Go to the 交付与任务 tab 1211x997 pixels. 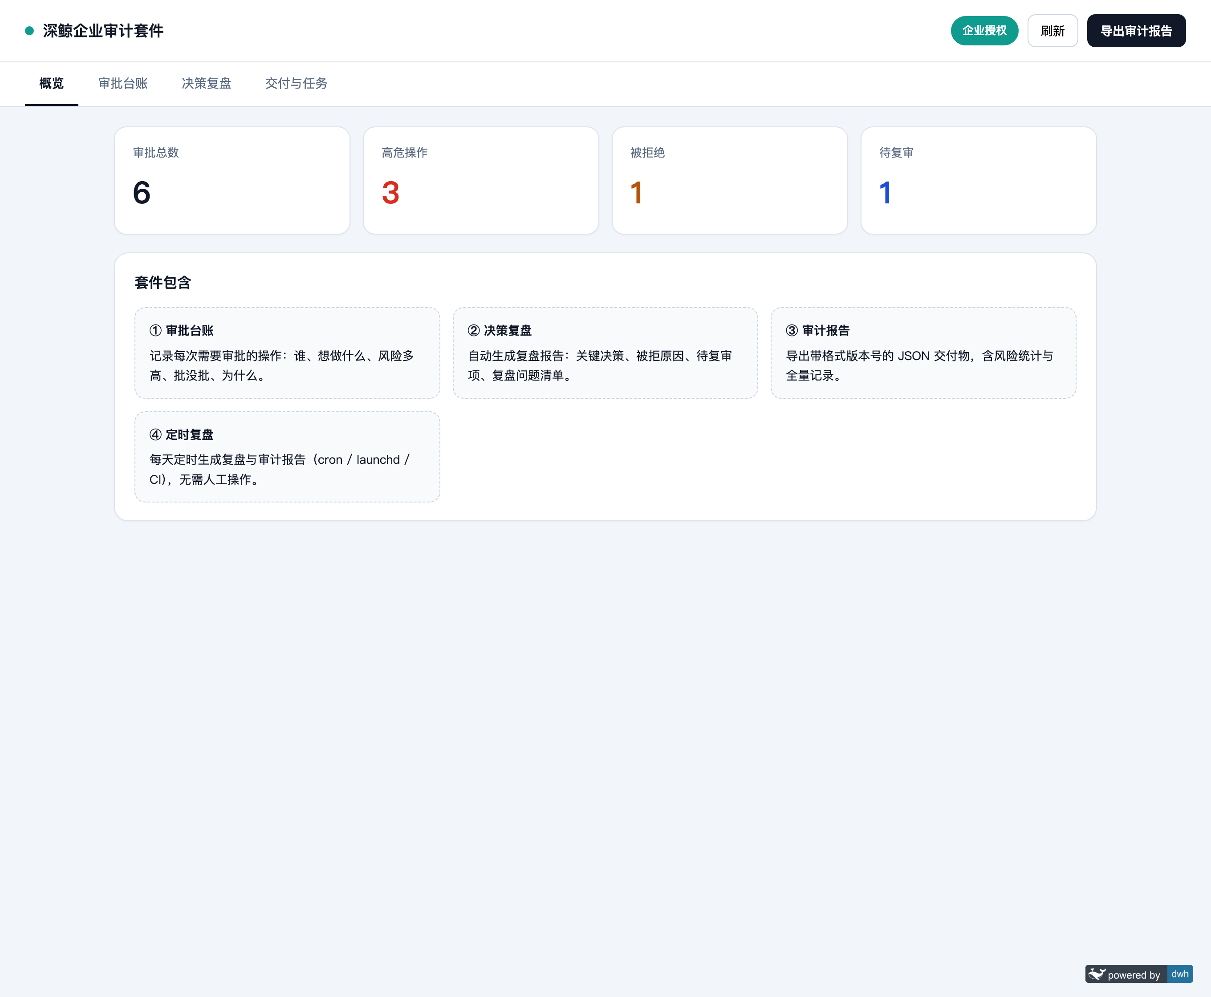[296, 84]
